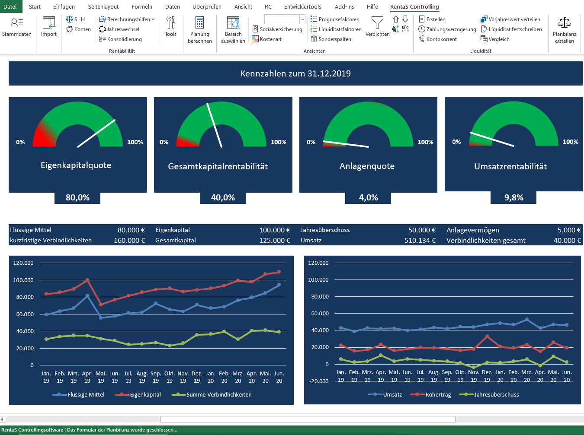The width and height of the screenshot is (584, 435).
Task: Click Erstellen in Liquidität group
Action: coord(432,19)
